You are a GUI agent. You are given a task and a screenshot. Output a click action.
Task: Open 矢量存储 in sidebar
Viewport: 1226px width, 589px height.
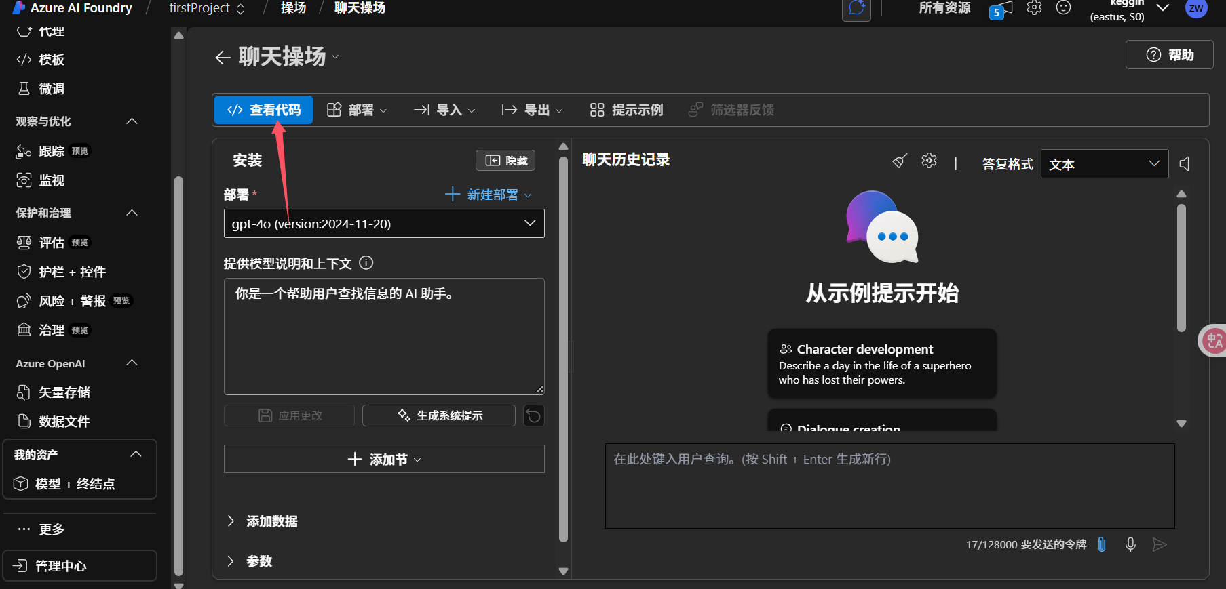(53, 392)
